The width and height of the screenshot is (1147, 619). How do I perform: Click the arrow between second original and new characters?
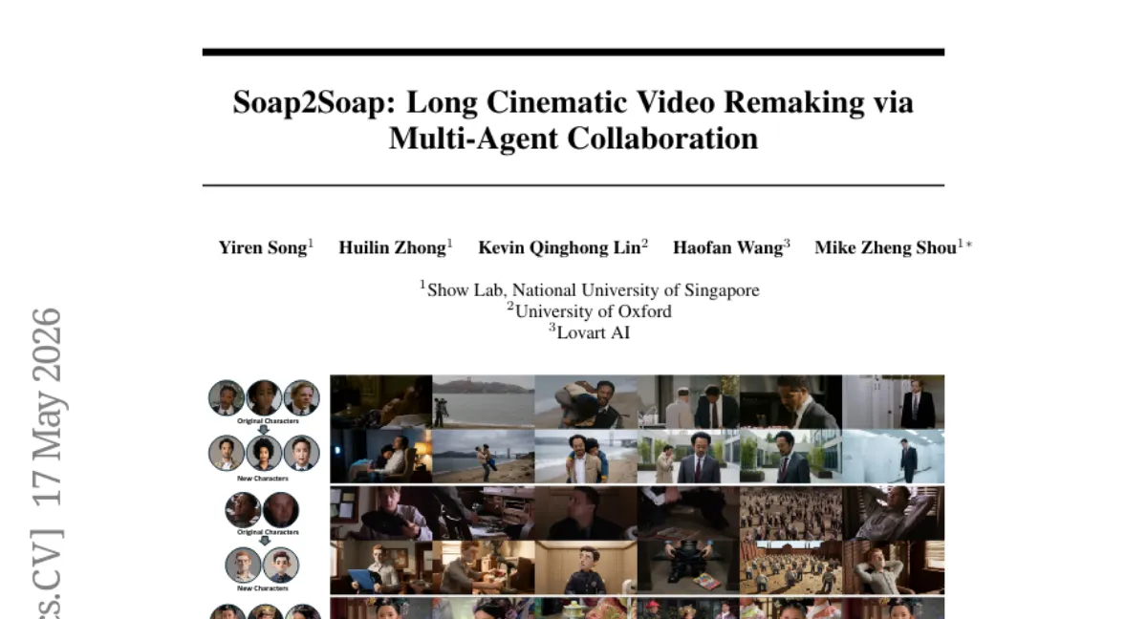[263, 541]
